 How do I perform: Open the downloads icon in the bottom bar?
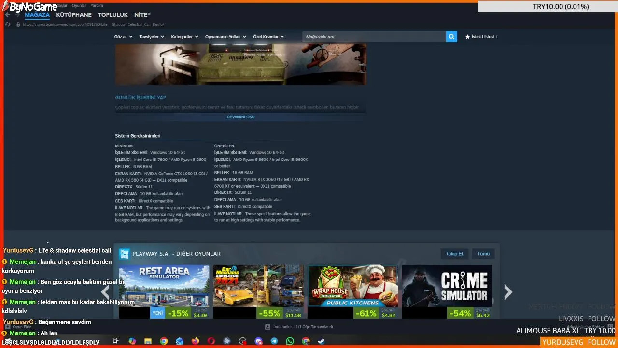(x=267, y=327)
